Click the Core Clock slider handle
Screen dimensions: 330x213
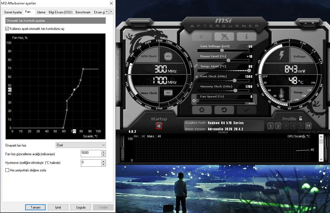click(x=234, y=80)
